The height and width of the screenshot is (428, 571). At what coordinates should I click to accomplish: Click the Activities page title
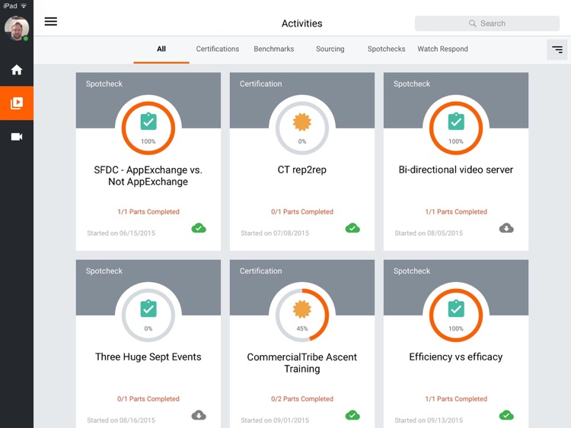(x=302, y=24)
